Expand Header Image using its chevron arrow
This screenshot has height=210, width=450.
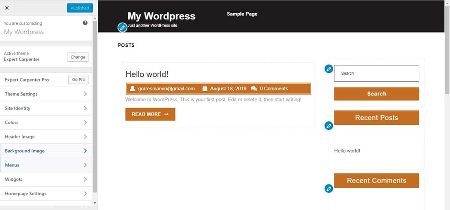[x=85, y=137]
